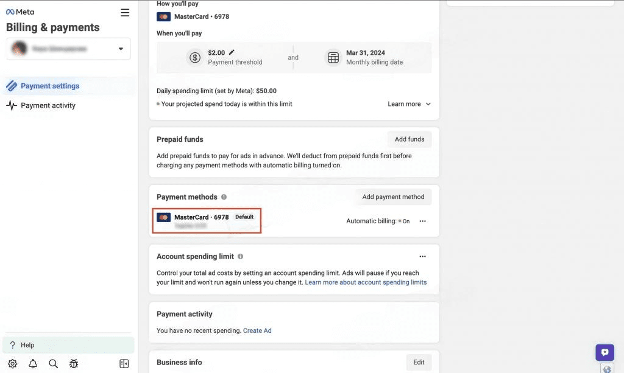
Task: Open the purple chat support button
Action: 605,352
